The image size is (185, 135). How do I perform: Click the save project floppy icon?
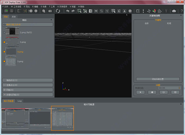12,11
